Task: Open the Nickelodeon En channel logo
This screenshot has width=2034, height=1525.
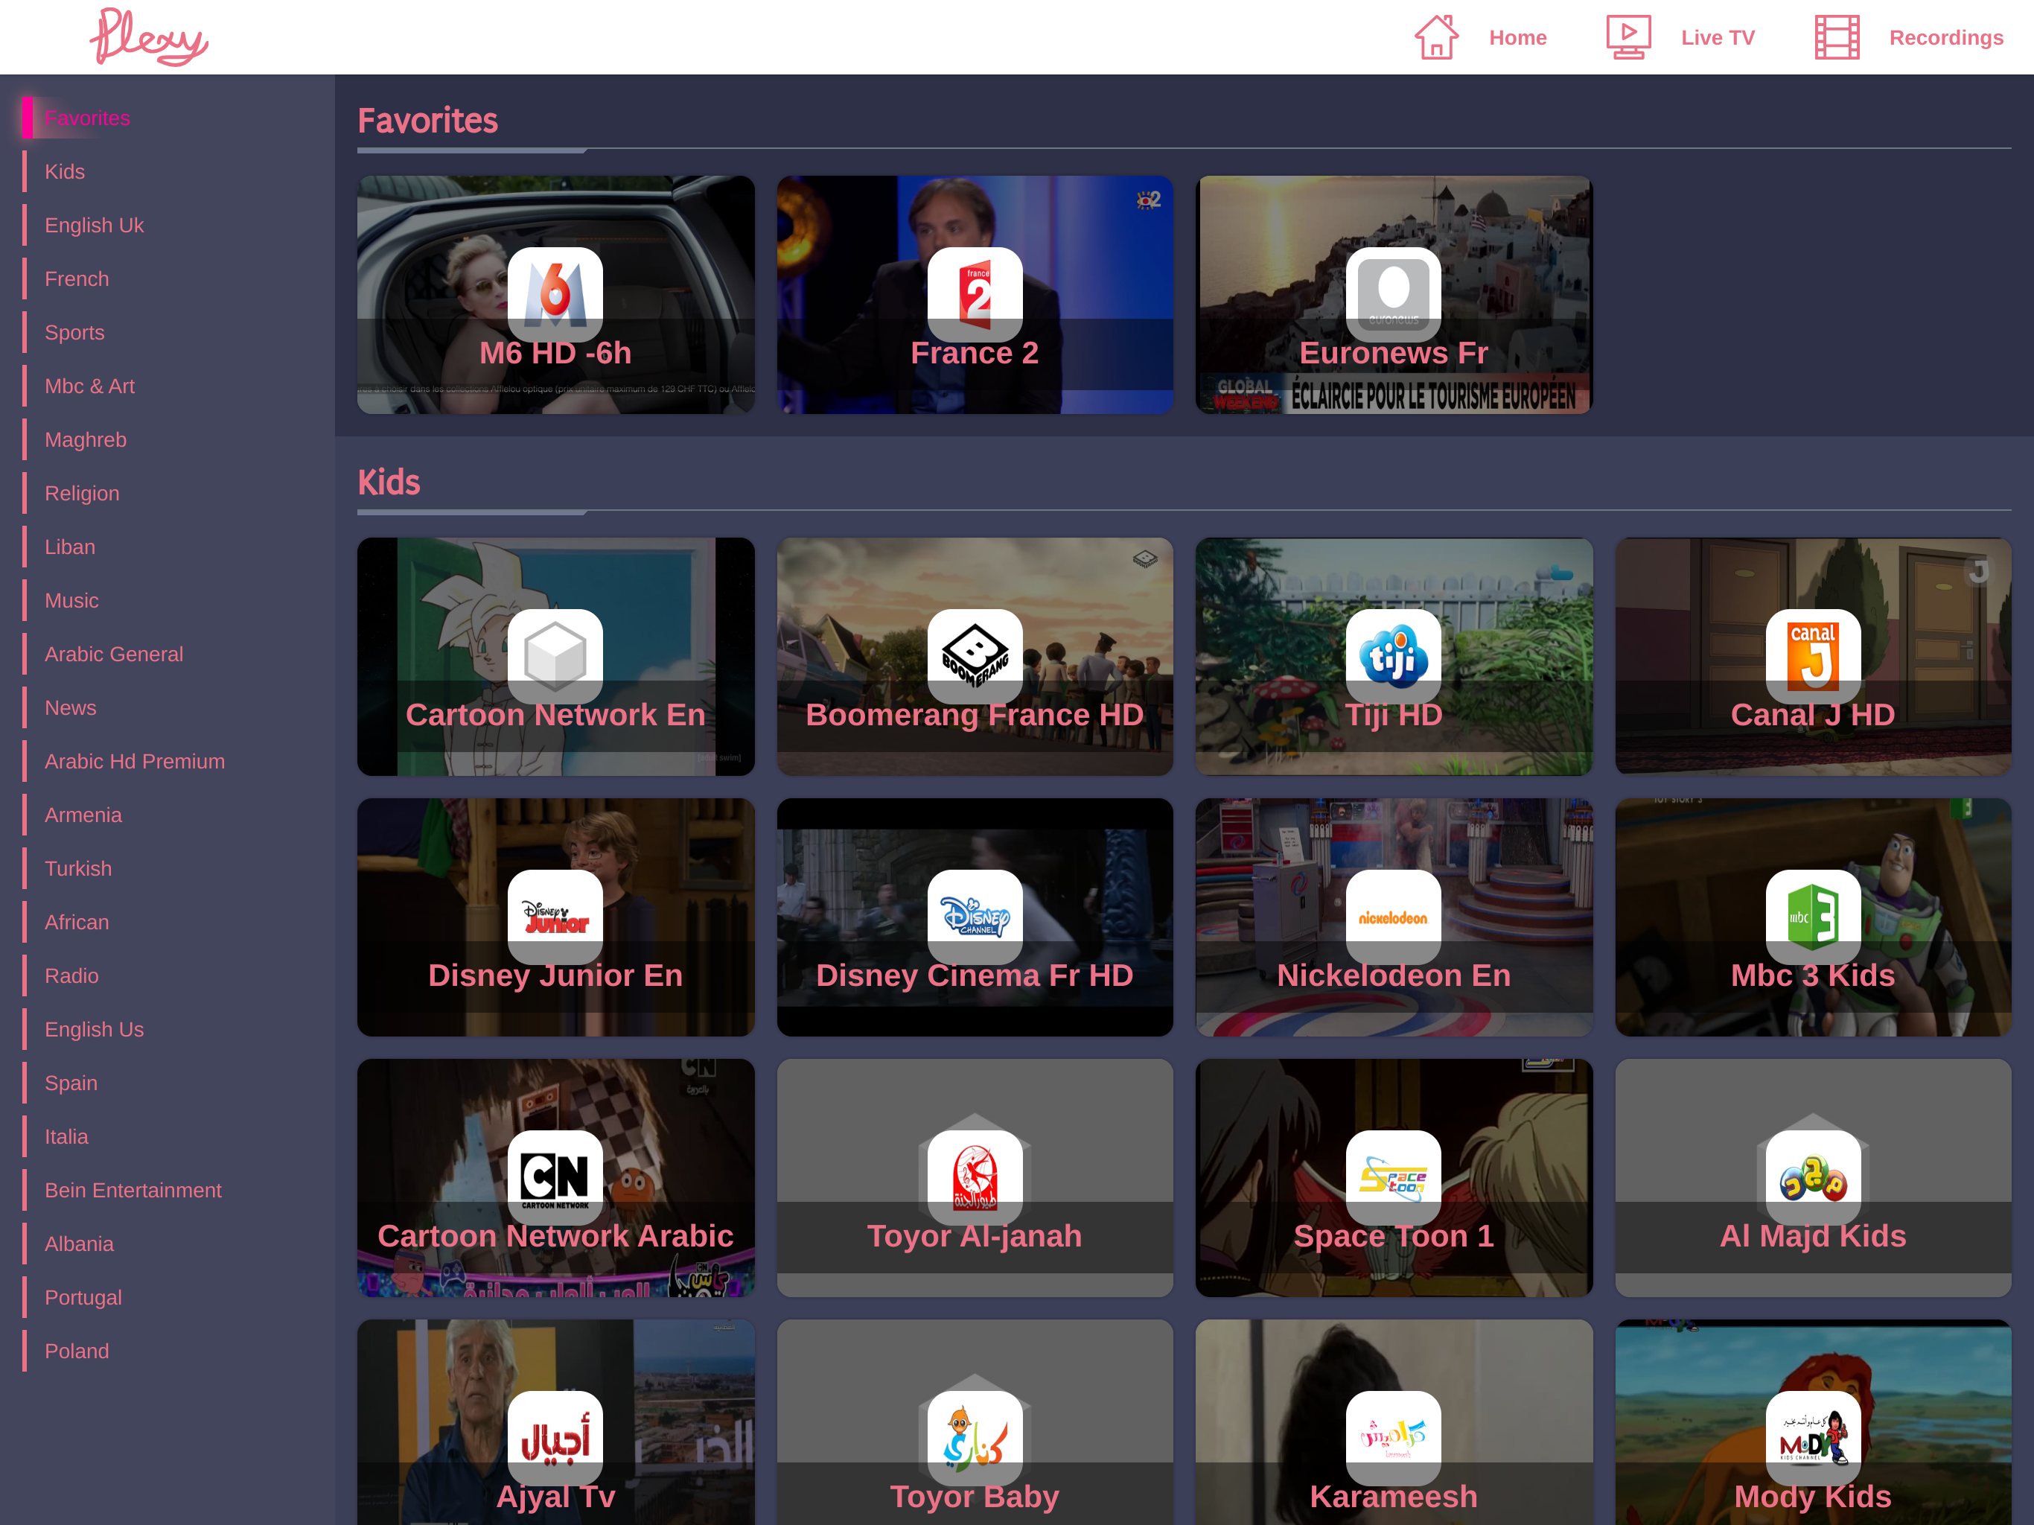Action: [x=1393, y=916]
